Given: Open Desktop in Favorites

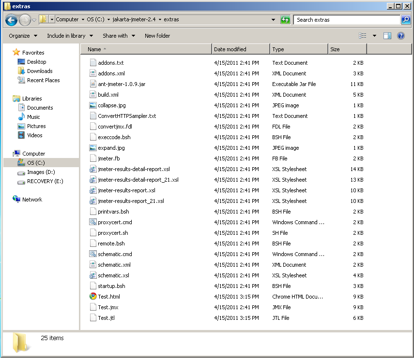Looking at the screenshot, I should 36,62.
